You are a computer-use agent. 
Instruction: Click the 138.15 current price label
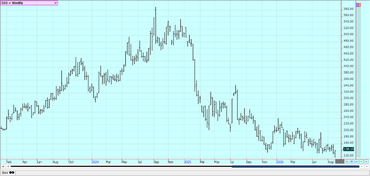[x=349, y=149]
